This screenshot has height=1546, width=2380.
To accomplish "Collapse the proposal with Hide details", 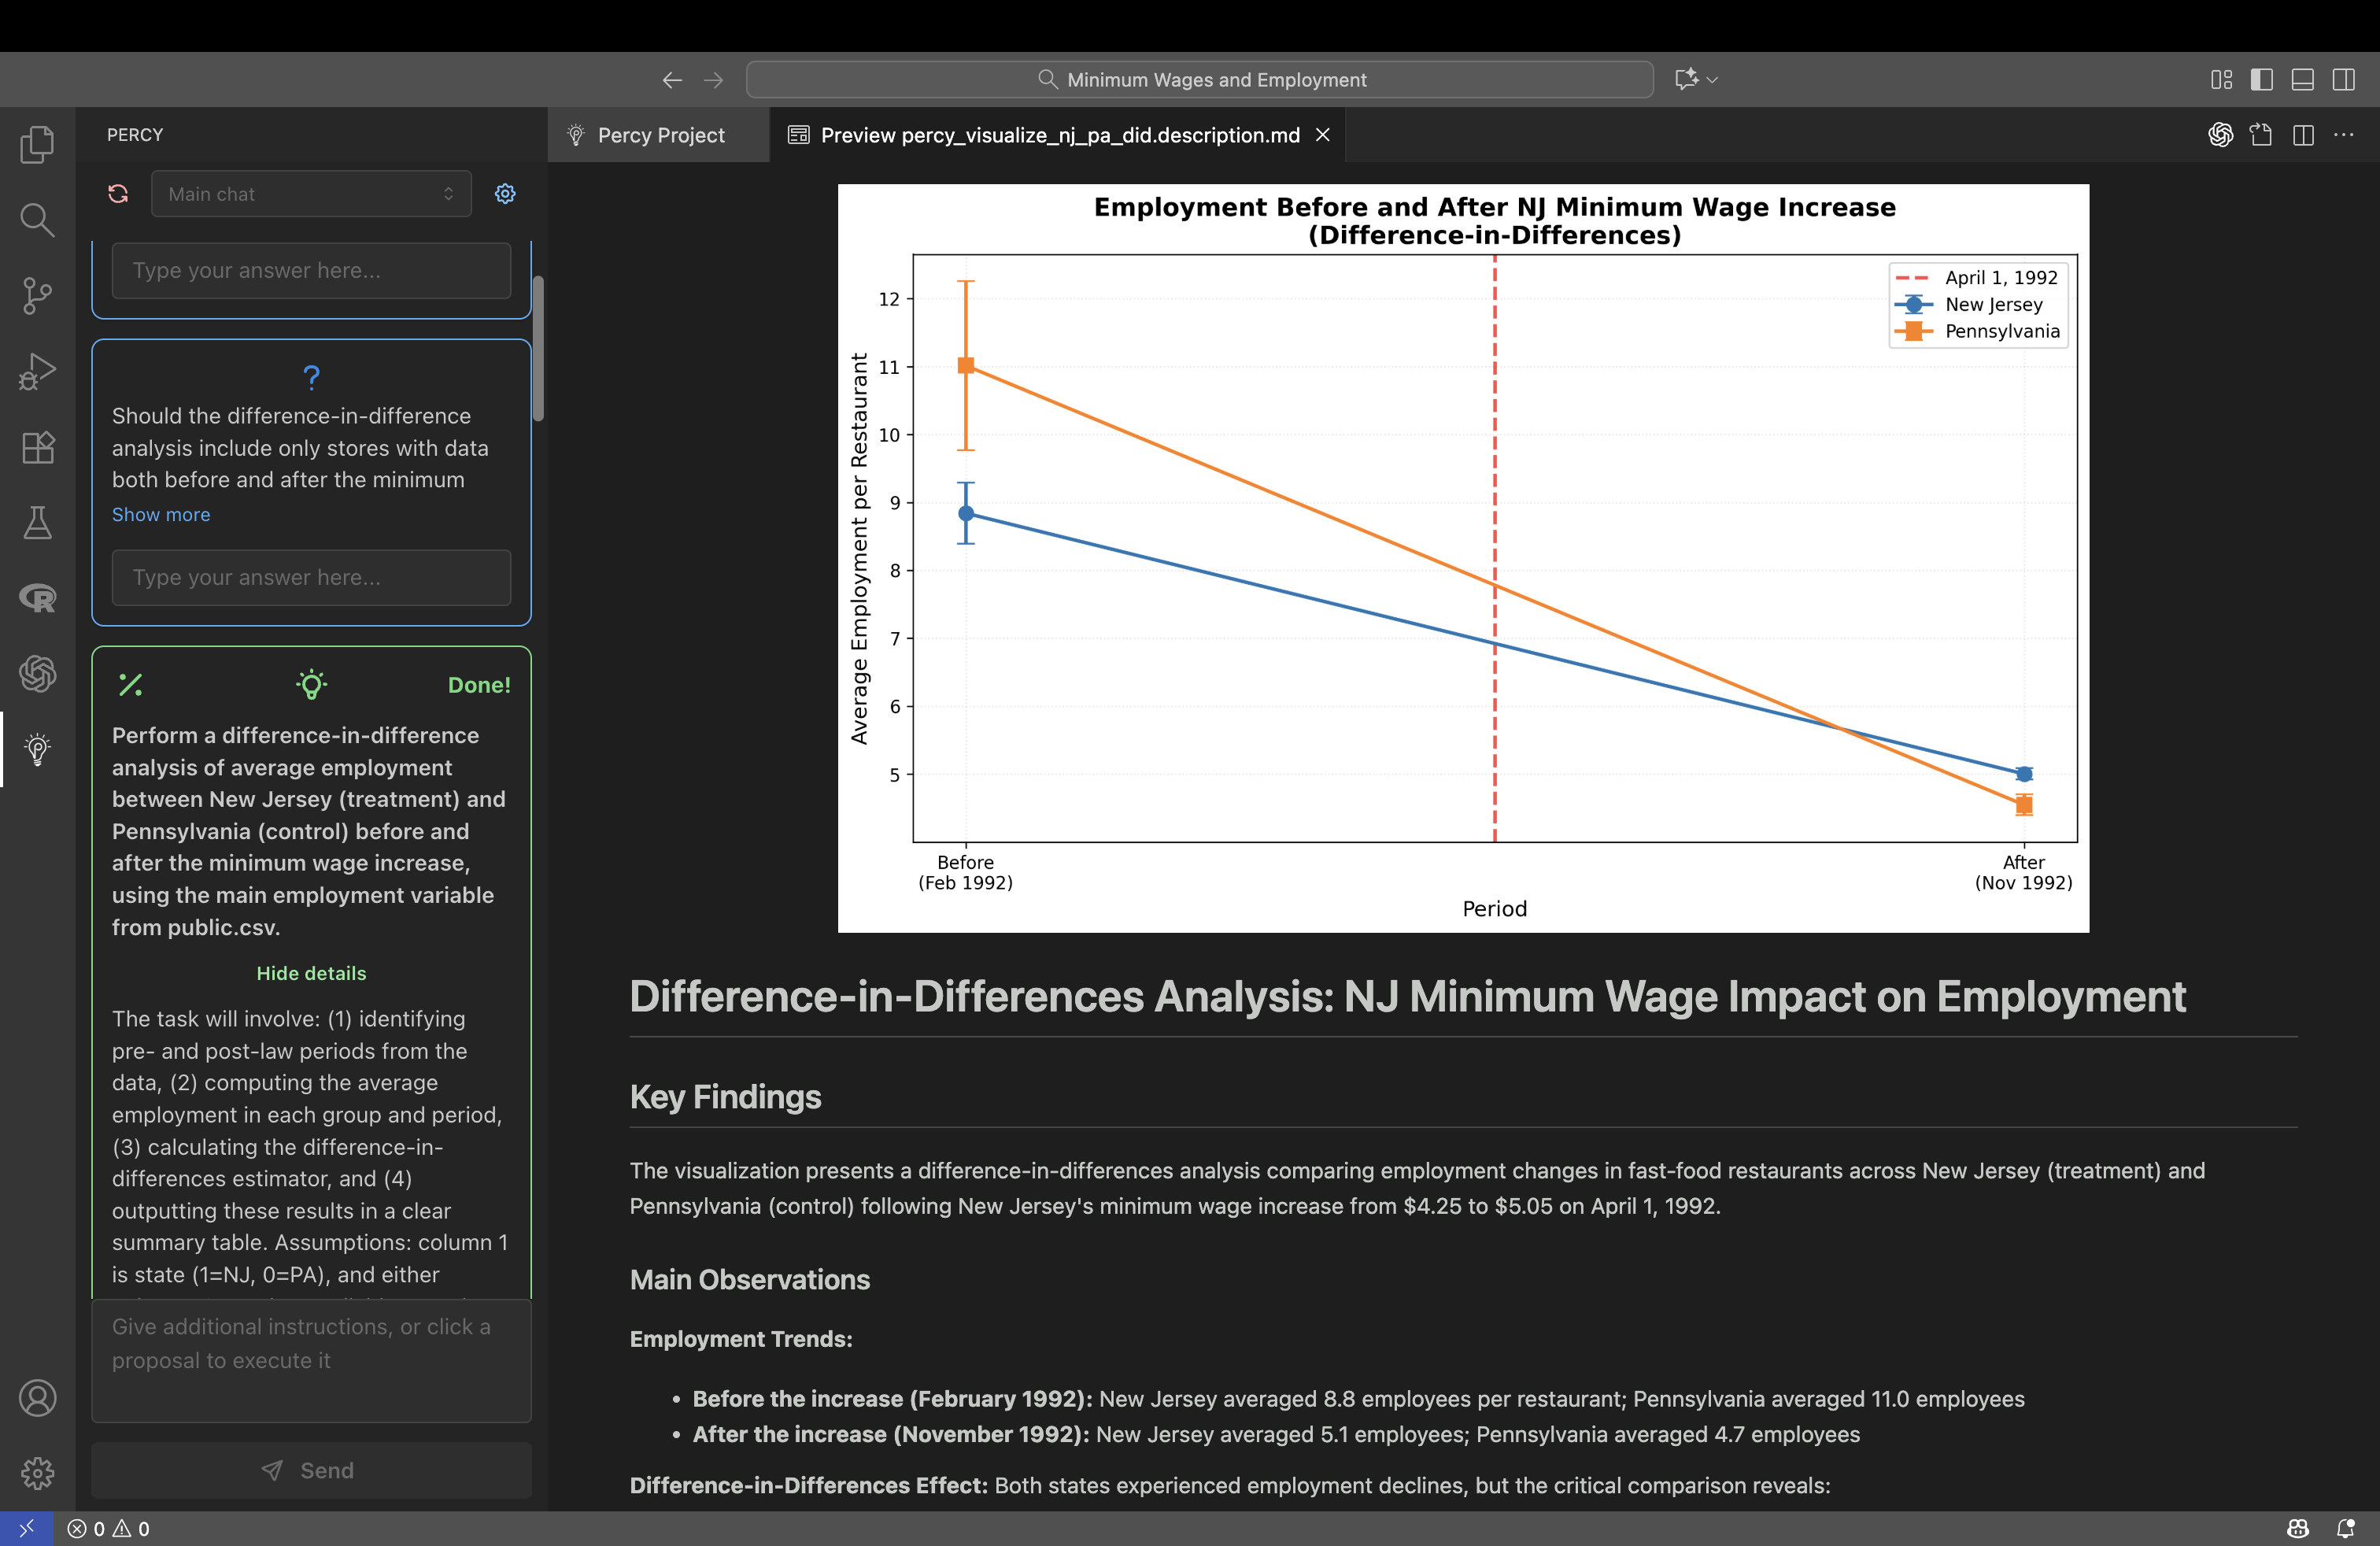I will (x=311, y=973).
